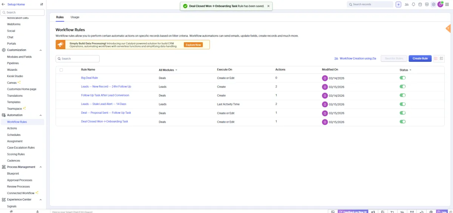Close the rule saved notification
The image size is (453, 213).
(x=268, y=6)
